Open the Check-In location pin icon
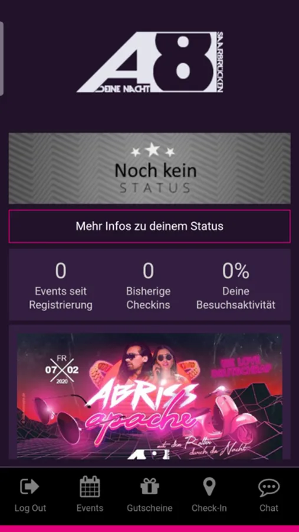Image resolution: width=299 pixels, height=532 pixels. coord(209,486)
